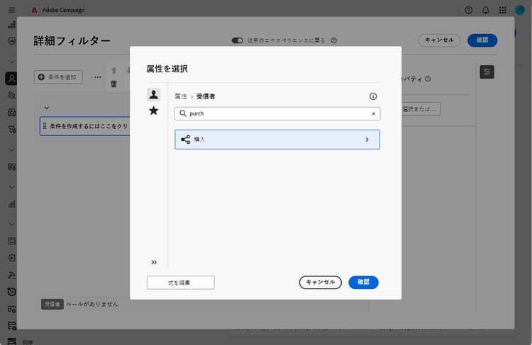Click help icon next to 従来のエクスペリエンスに戻る

(334, 40)
